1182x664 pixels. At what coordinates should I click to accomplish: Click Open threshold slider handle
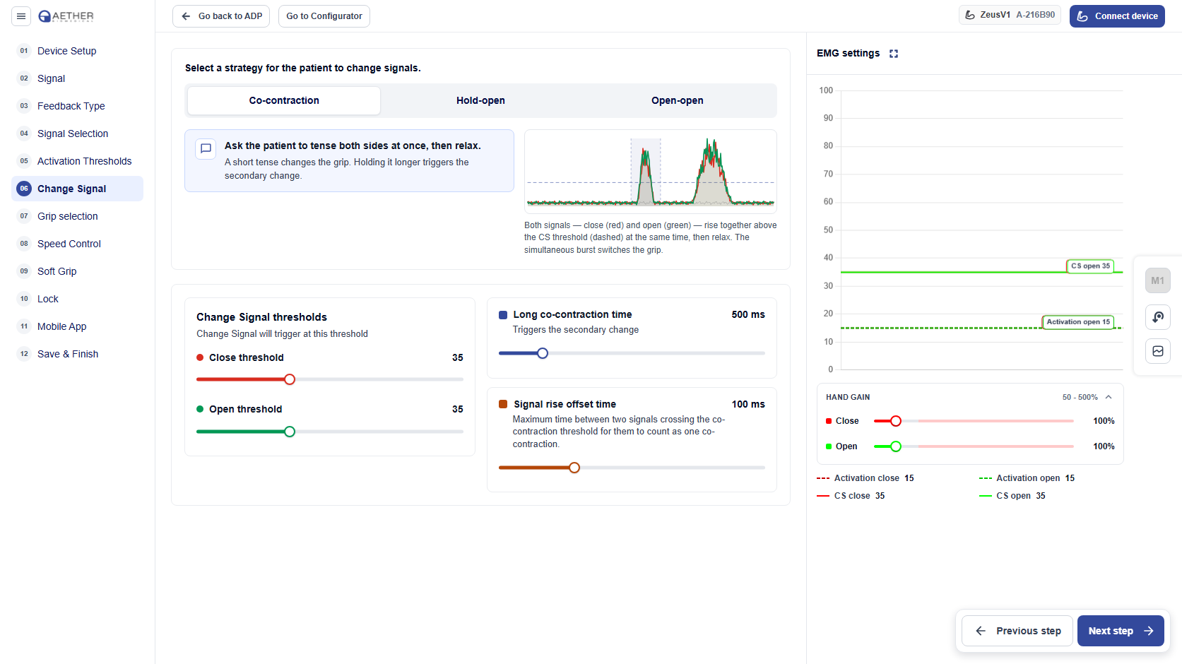[290, 432]
